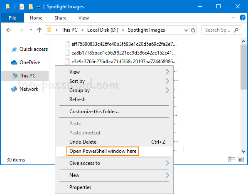248x194 pixels.
Task: Click the search magnifier icon
Action: click(x=236, y=30)
